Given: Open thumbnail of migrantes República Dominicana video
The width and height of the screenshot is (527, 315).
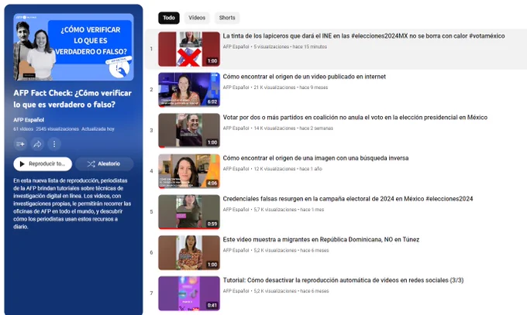Looking at the screenshot, I should [189, 252].
